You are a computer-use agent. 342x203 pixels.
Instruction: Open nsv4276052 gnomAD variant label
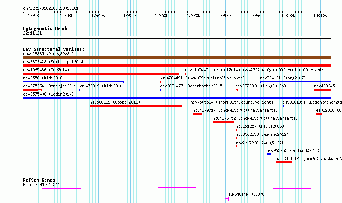click(x=255, y=118)
